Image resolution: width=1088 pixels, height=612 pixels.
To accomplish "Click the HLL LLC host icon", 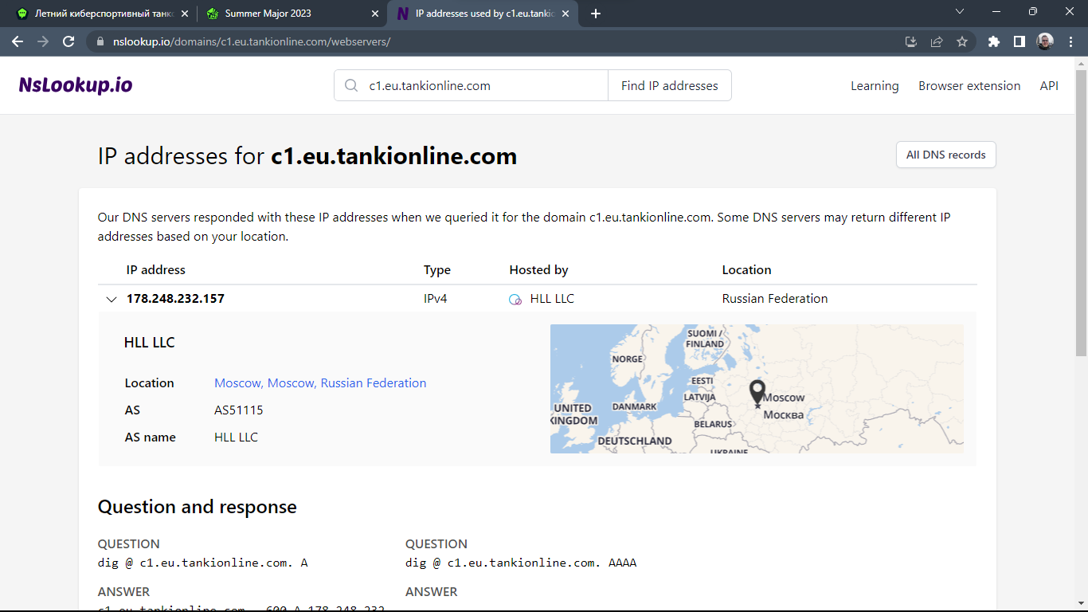I will [515, 300].
